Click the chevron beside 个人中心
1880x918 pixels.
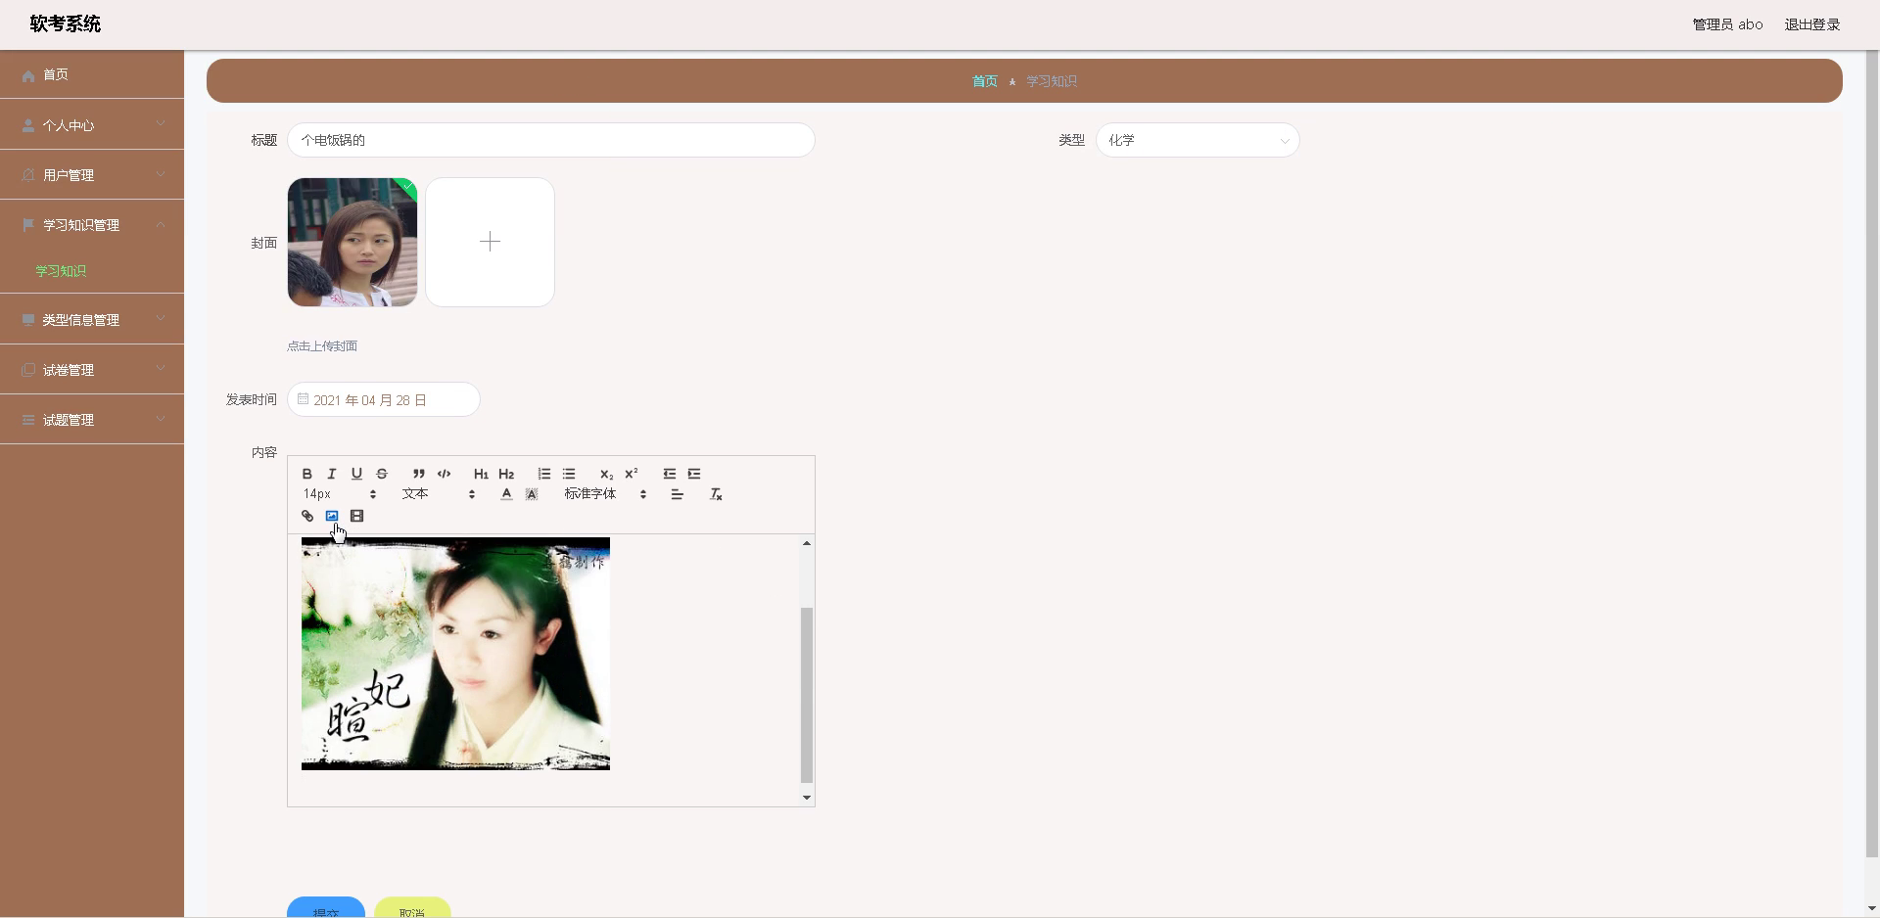pyautogui.click(x=161, y=123)
